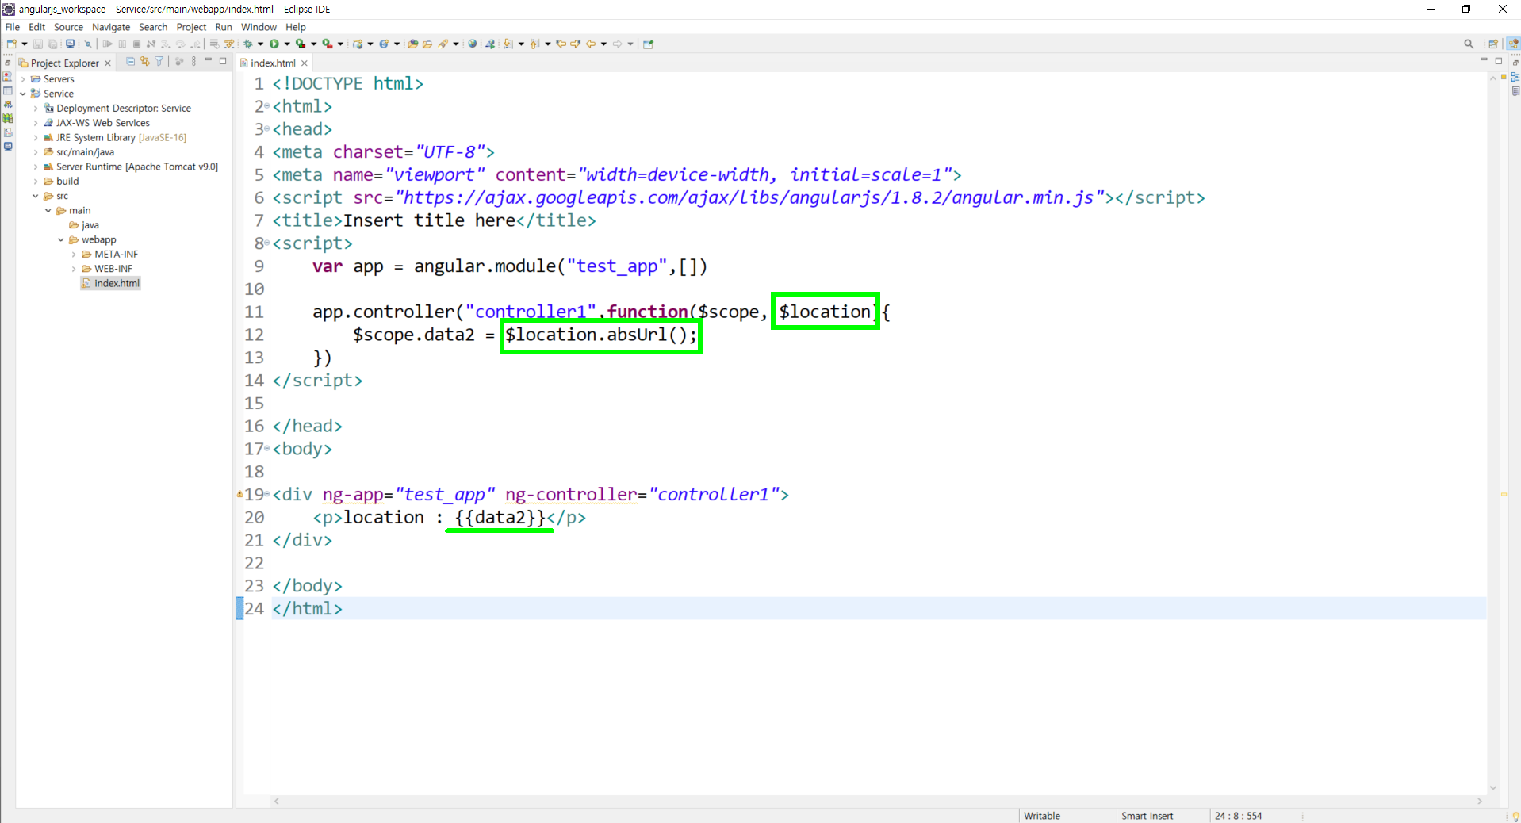Select the Java EE perspective icon
The width and height of the screenshot is (1521, 823).
coord(1513,44)
